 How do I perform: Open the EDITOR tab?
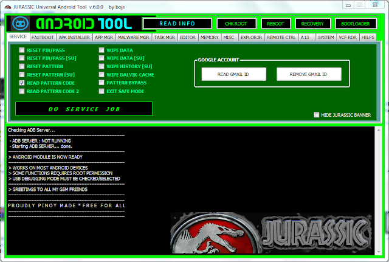click(188, 37)
